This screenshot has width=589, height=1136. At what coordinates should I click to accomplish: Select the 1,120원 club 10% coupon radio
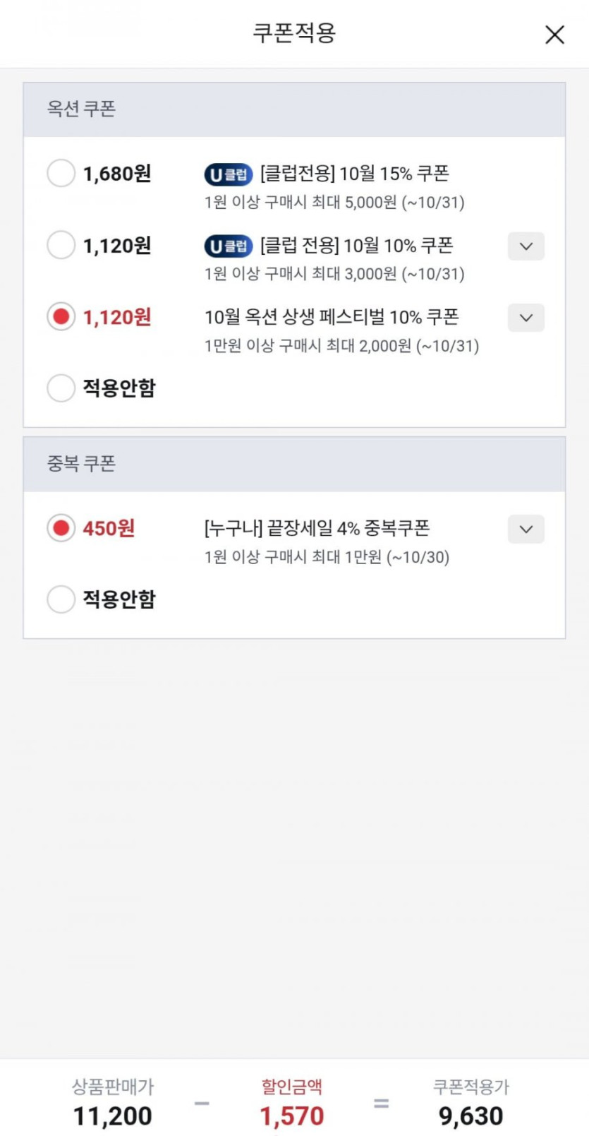click(x=61, y=246)
